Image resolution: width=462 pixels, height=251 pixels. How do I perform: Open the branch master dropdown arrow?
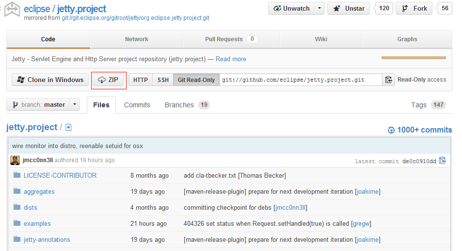(x=75, y=104)
